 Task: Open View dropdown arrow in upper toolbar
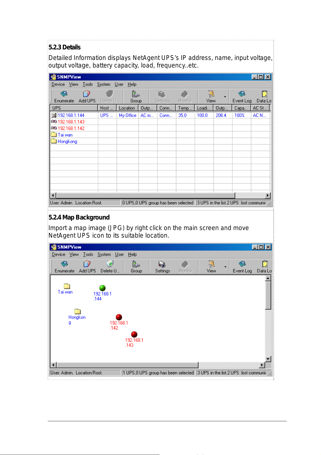click(x=225, y=97)
